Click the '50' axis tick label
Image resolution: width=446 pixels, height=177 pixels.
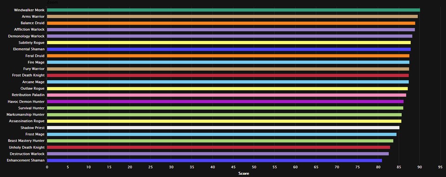coord(254,167)
